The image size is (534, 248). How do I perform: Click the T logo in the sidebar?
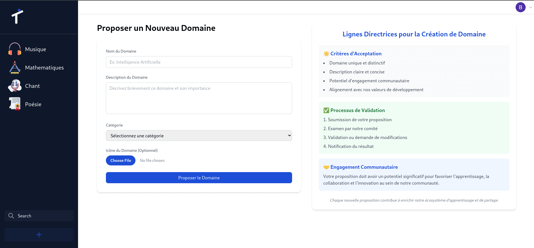point(17,16)
